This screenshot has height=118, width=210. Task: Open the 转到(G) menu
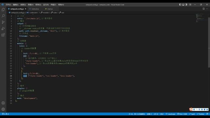pos(38,5)
